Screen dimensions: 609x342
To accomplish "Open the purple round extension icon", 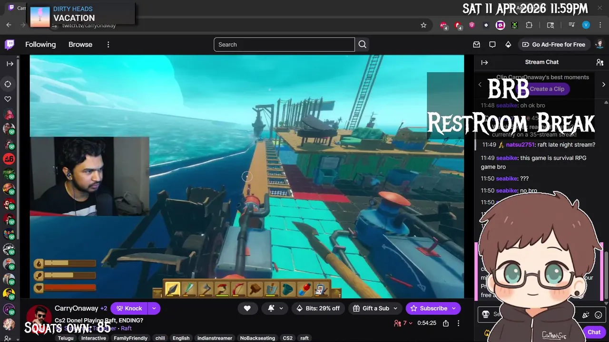I will pos(500,25).
